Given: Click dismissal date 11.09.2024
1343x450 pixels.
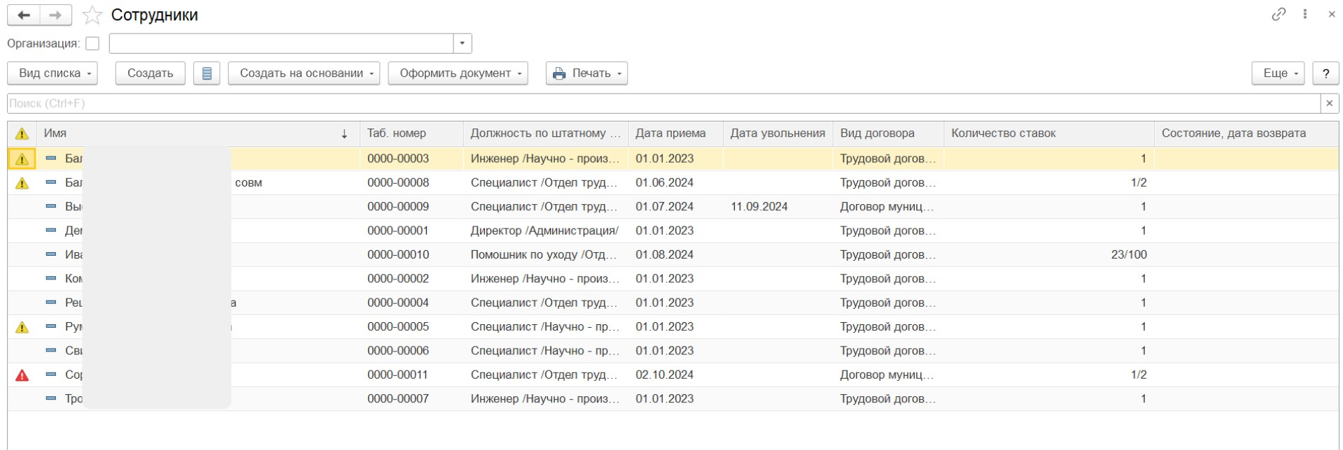Looking at the screenshot, I should click(759, 207).
